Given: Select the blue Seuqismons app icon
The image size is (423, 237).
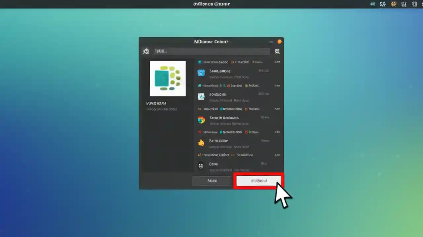Looking at the screenshot, I should pyautogui.click(x=201, y=73).
